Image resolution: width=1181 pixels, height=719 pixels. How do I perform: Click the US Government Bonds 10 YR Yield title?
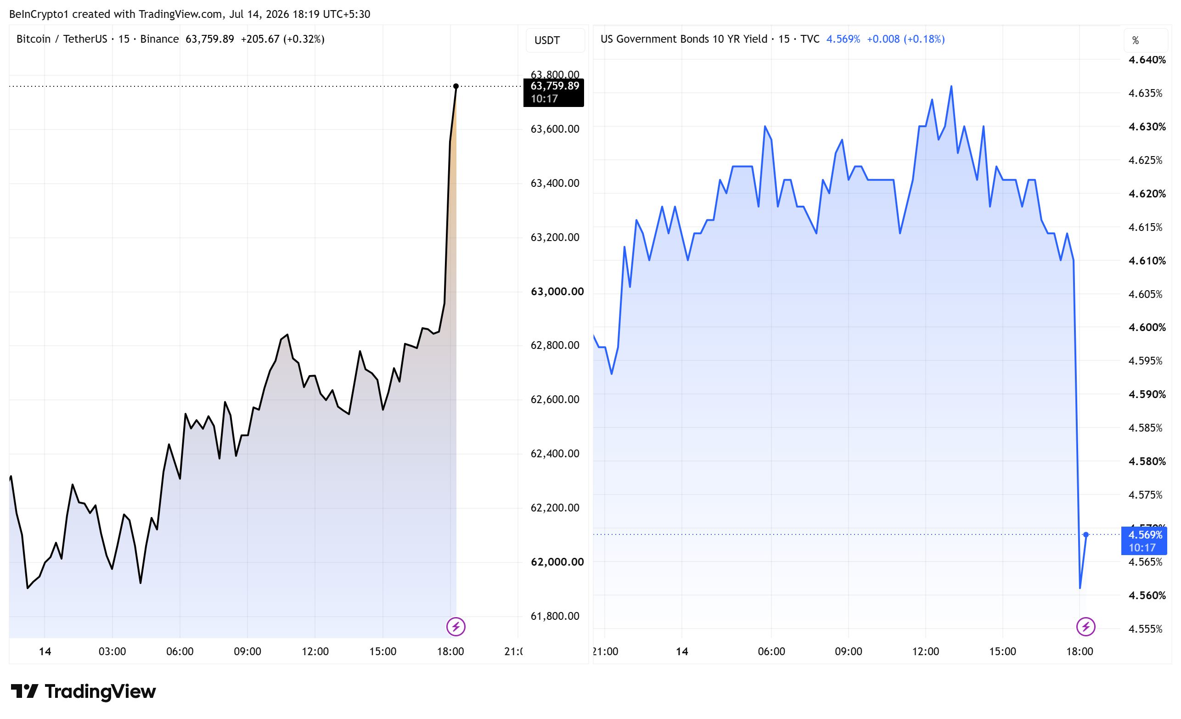684,39
